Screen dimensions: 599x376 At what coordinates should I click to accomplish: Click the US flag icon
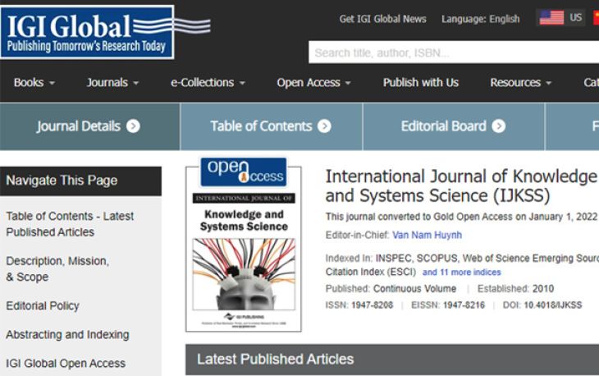tap(551, 17)
